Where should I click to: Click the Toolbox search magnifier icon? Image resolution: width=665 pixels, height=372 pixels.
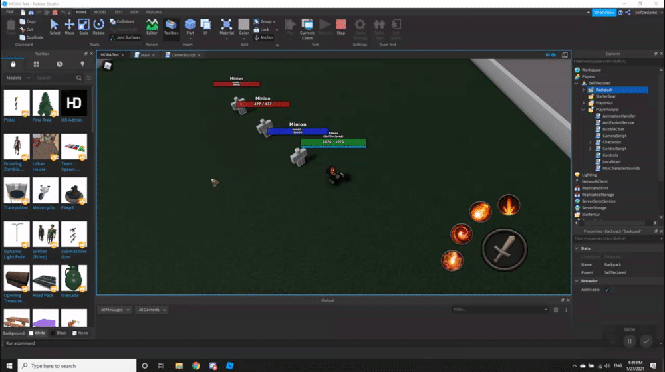tap(79, 78)
